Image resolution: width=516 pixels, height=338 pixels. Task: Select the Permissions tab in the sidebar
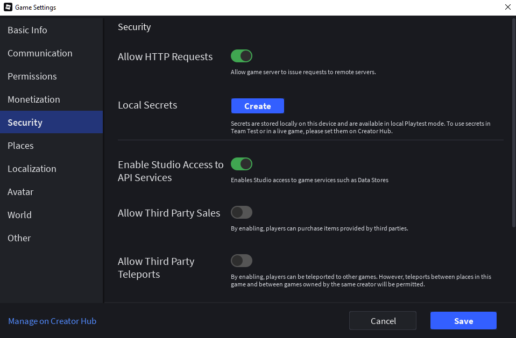(32, 76)
